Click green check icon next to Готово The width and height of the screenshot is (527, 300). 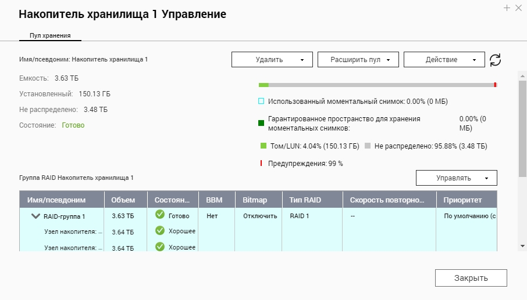click(x=160, y=216)
